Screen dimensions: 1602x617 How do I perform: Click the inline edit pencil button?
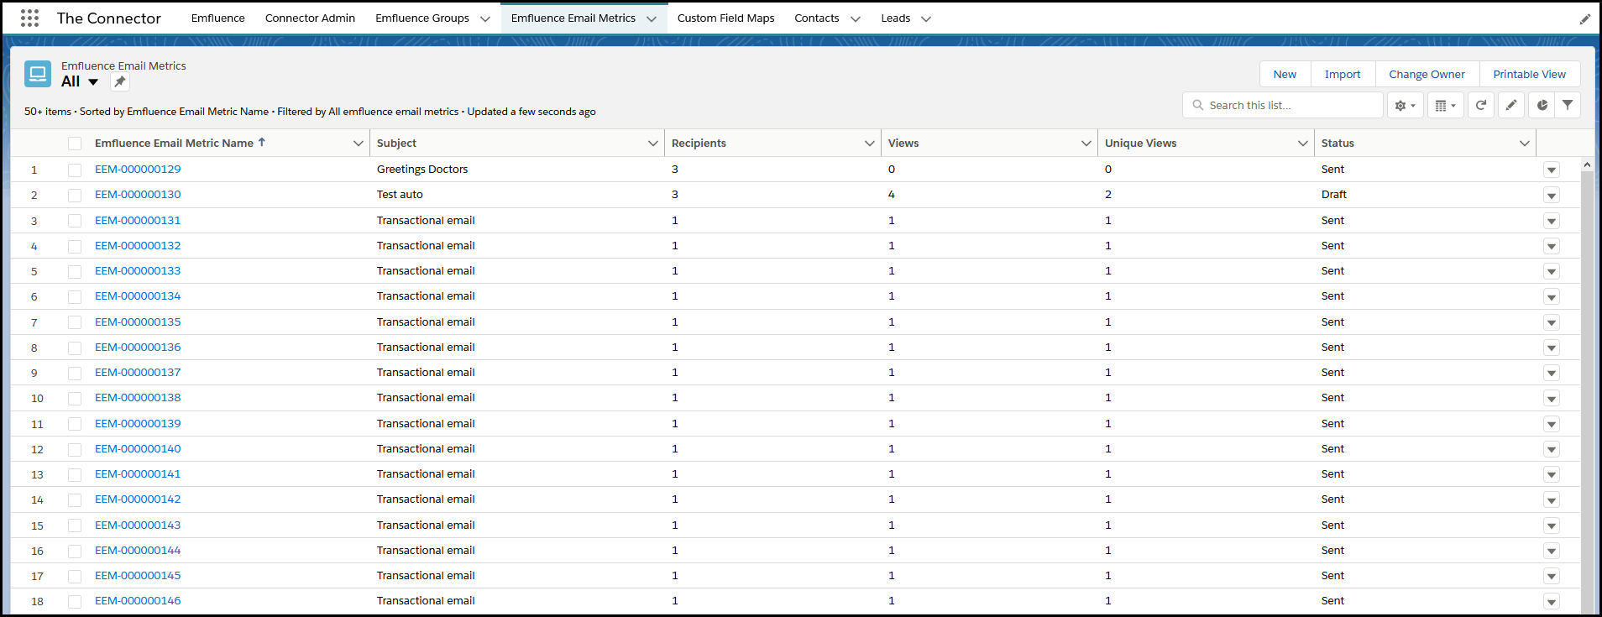pos(1511,105)
